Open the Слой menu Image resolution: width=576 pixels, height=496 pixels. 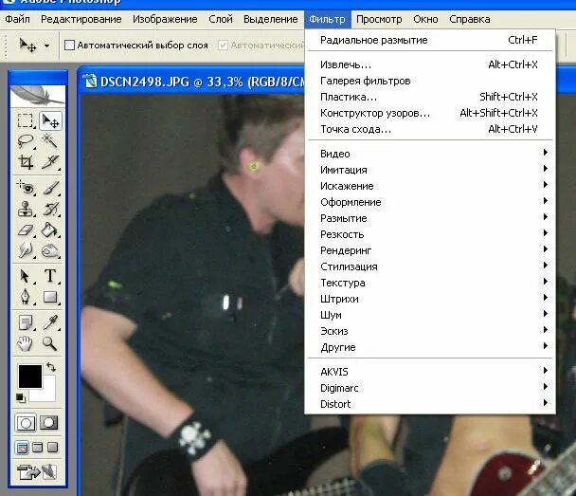pyautogui.click(x=221, y=19)
